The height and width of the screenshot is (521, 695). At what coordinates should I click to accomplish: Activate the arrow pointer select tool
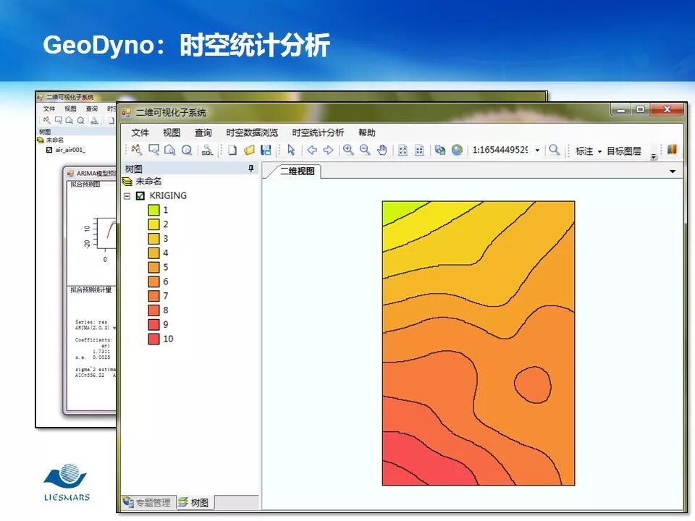point(291,150)
